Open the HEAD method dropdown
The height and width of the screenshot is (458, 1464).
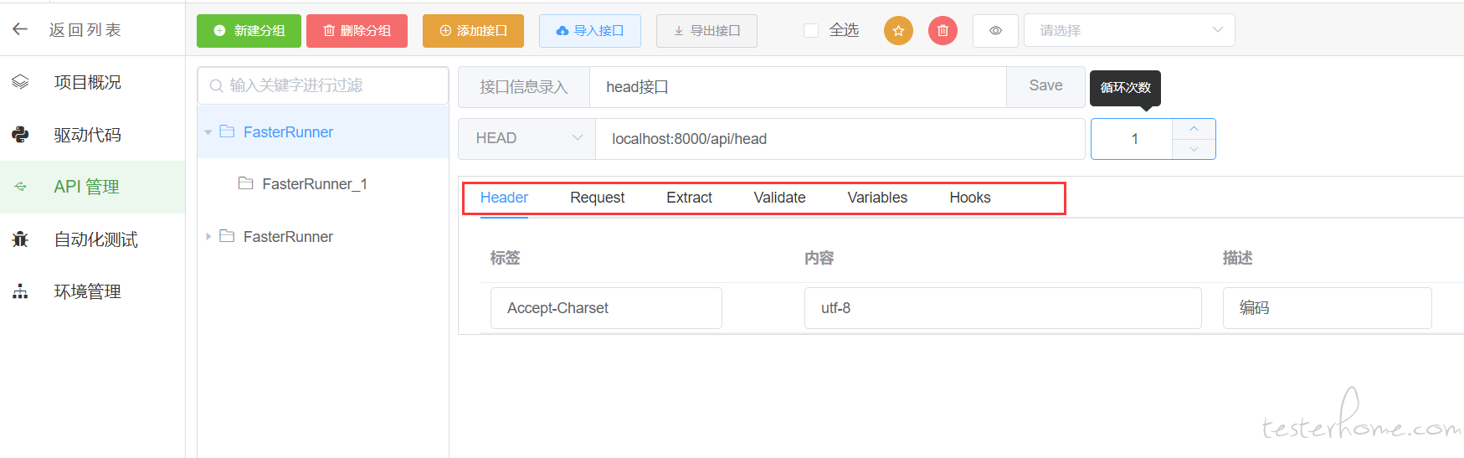pos(527,139)
